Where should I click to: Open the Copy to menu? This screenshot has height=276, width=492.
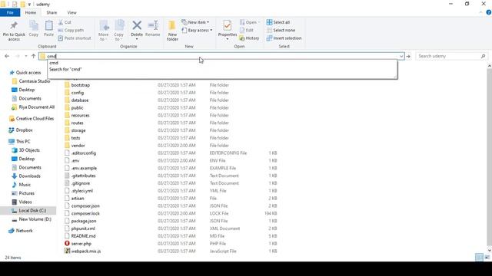click(119, 31)
